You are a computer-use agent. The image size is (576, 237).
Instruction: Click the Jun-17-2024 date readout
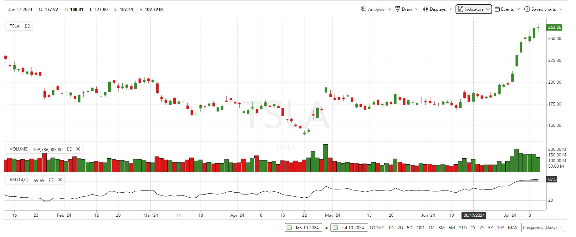pyautogui.click(x=20, y=9)
